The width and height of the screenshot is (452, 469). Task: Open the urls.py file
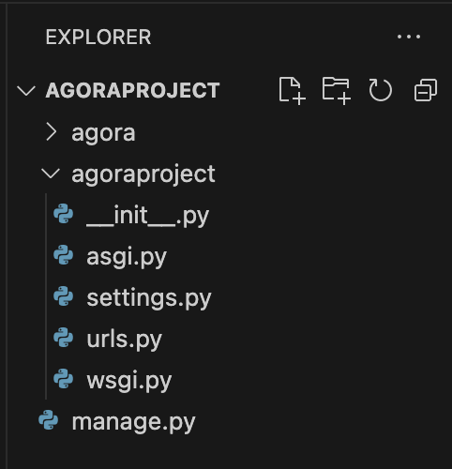(125, 340)
